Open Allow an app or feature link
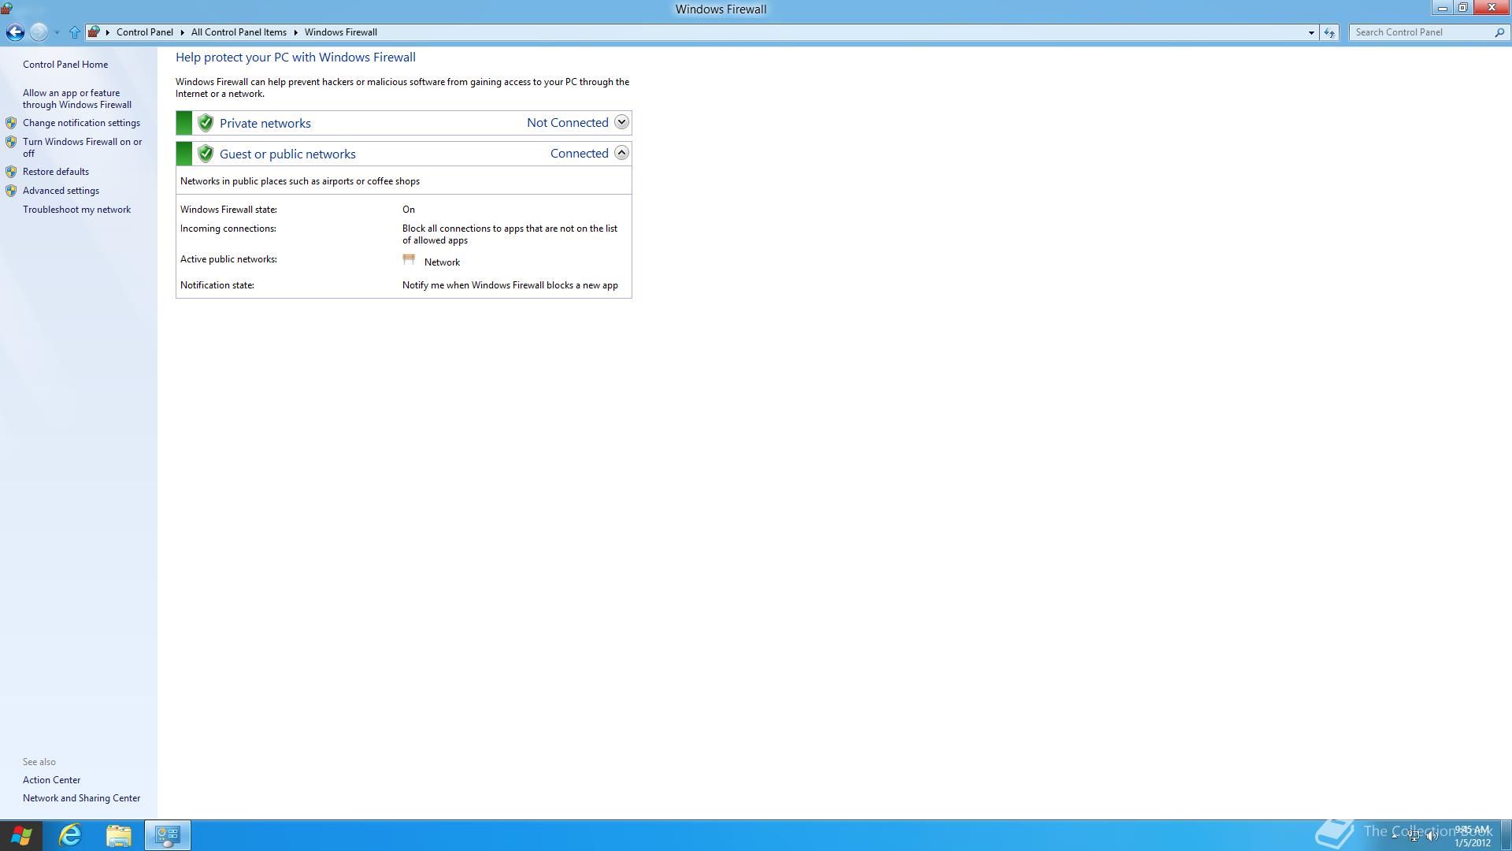1512x851 pixels. point(77,98)
